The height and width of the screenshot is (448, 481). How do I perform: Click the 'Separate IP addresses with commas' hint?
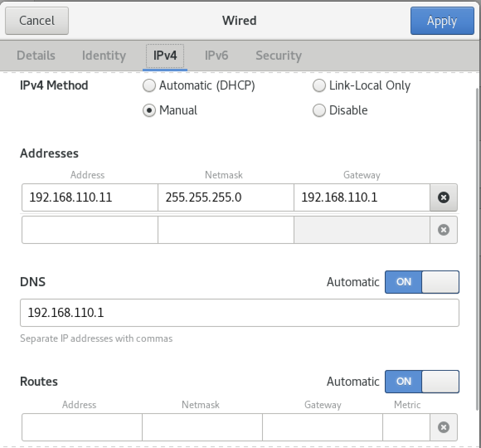pos(96,338)
